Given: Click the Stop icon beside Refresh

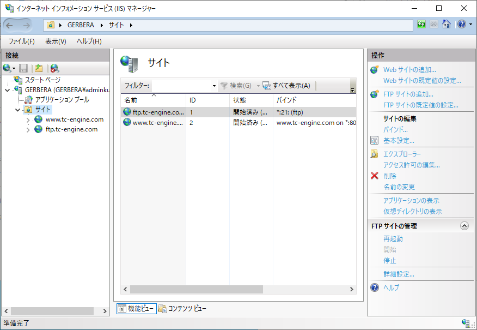Looking at the screenshot, I should pyautogui.click(x=434, y=25).
